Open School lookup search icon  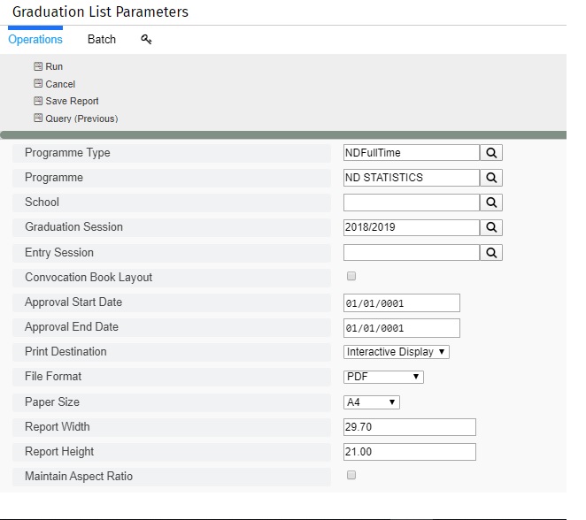[x=491, y=203]
